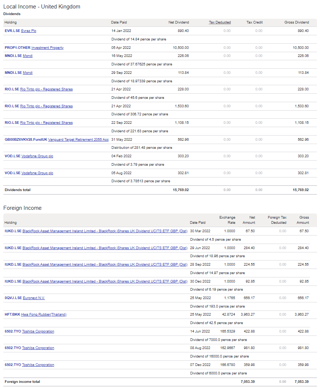The image size is (321, 388).
Task: Select the Exchange Rate column header
Action: [227, 220]
